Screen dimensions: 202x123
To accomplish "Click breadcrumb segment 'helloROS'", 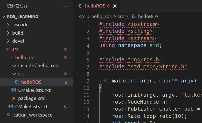I will pos(148,17).
